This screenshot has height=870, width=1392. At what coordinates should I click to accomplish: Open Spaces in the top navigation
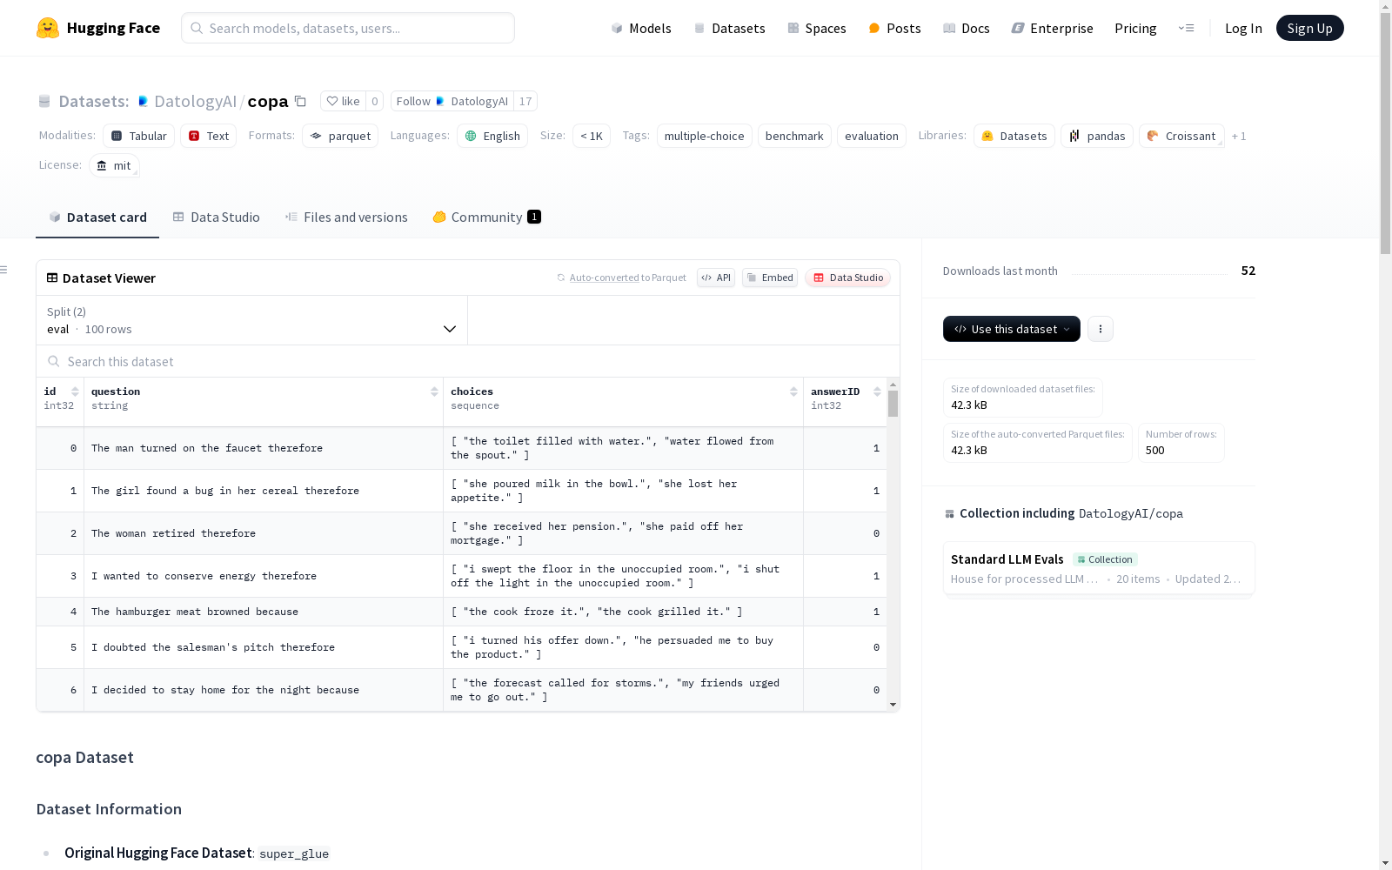coord(817,28)
